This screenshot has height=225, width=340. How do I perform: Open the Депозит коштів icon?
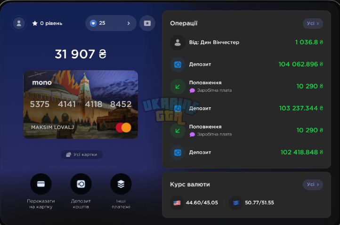tap(81, 184)
